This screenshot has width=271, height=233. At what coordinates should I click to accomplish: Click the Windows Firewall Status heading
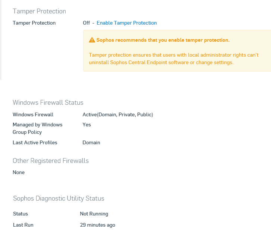(x=48, y=103)
